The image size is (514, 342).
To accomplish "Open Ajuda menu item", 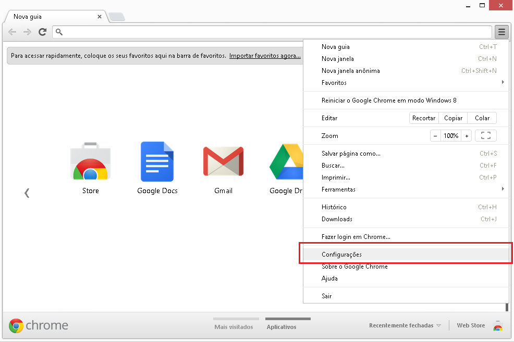I will coord(406,278).
